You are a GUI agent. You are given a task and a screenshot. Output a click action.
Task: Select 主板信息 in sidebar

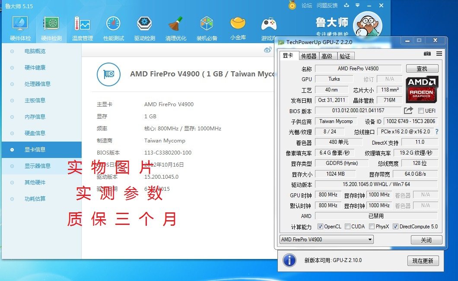pyautogui.click(x=41, y=101)
